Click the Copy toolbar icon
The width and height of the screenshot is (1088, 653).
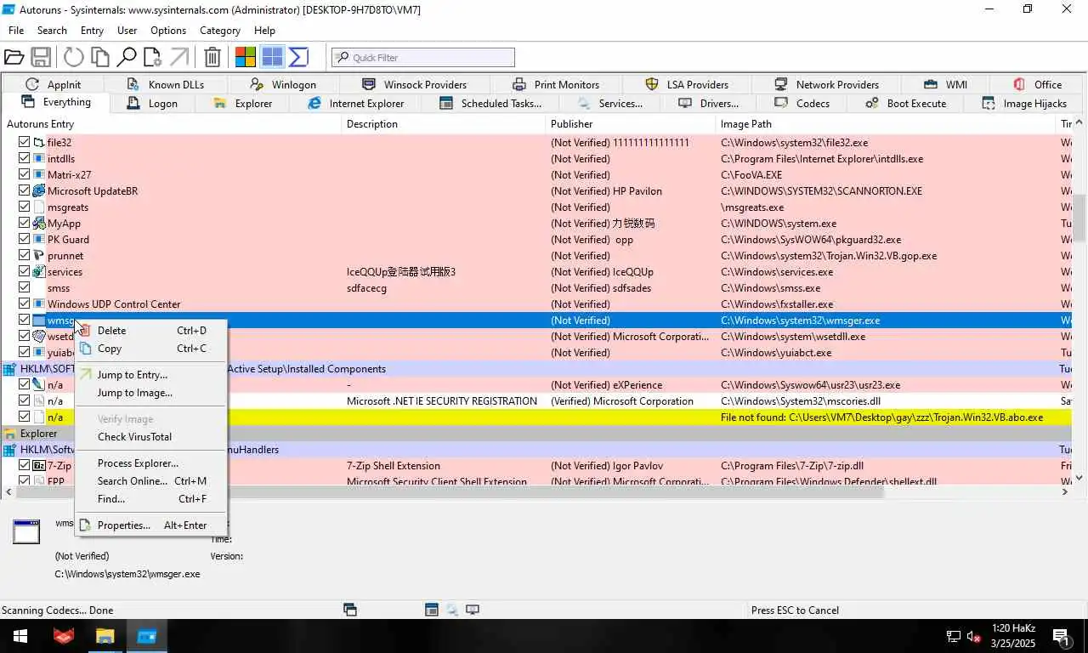100,57
